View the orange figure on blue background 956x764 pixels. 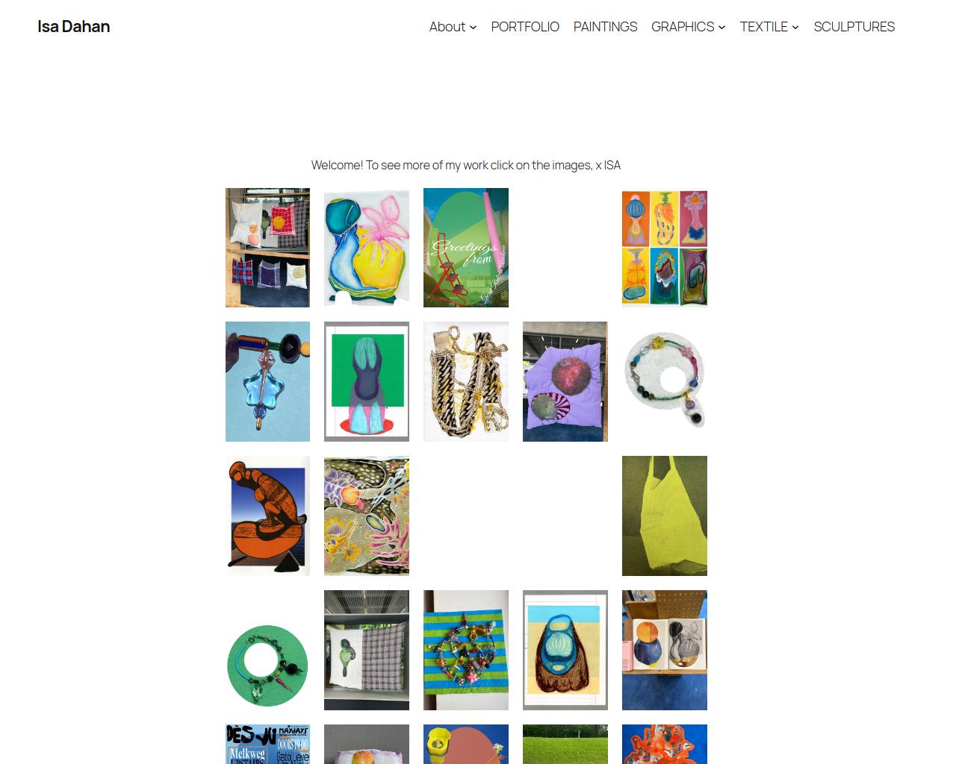pyautogui.click(x=267, y=516)
